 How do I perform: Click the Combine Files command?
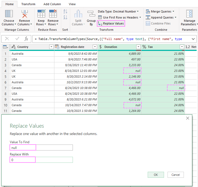(x=158, y=23)
